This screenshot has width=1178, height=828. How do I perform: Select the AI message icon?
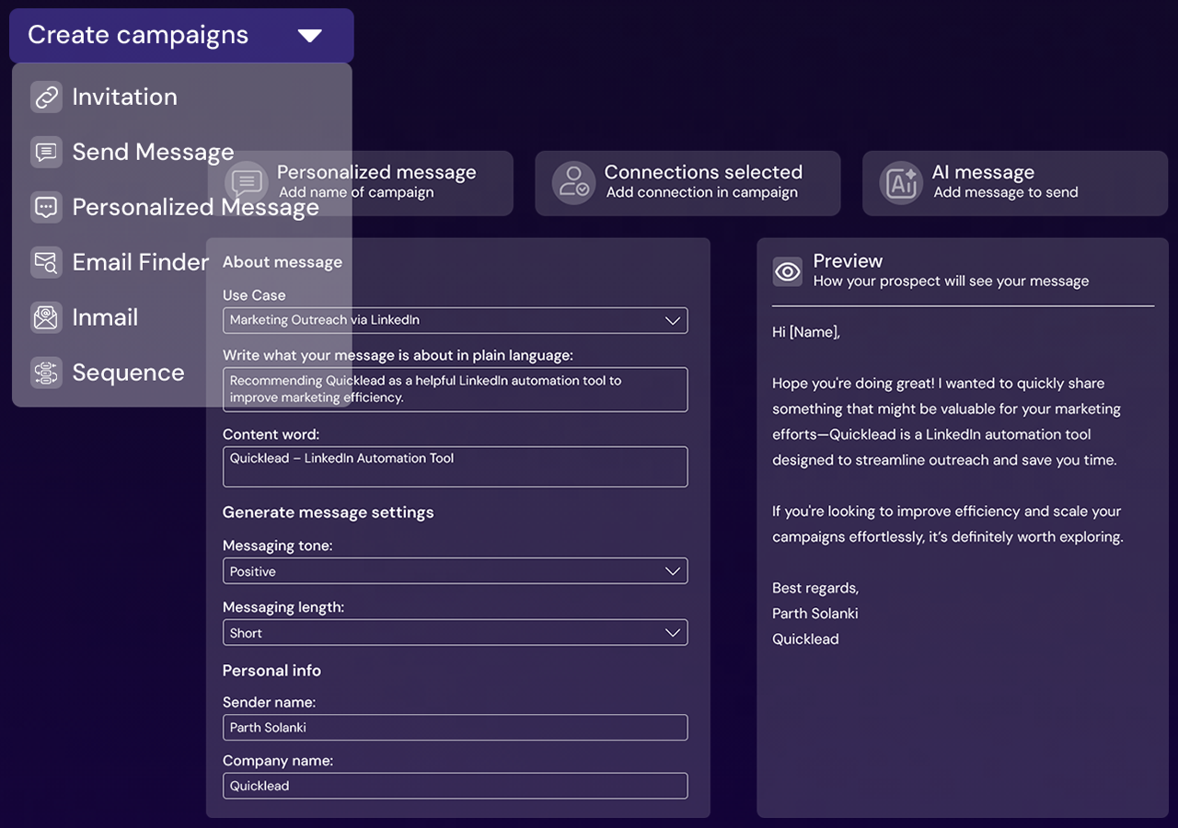(x=900, y=183)
